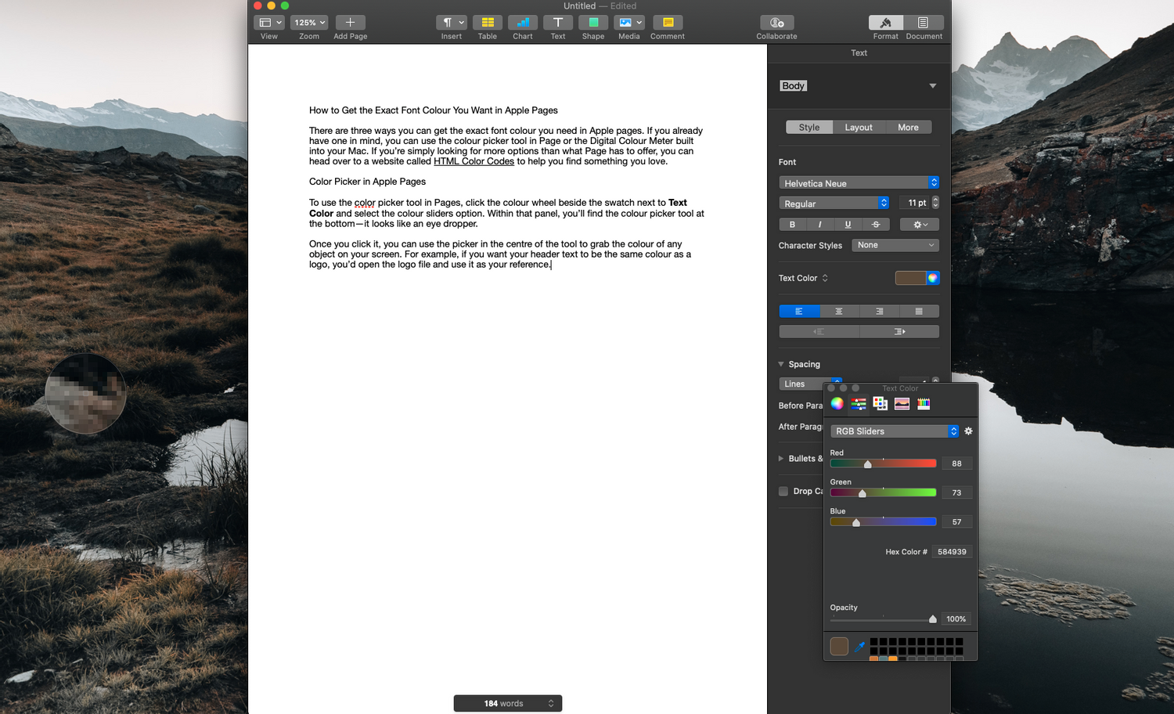Click the Hex Color input field

952,552
